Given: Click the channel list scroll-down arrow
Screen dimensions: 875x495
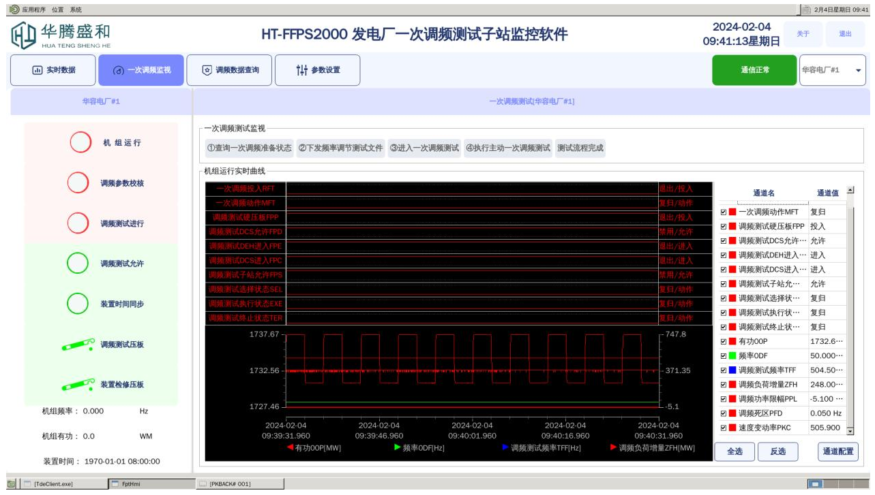Looking at the screenshot, I should click(850, 431).
